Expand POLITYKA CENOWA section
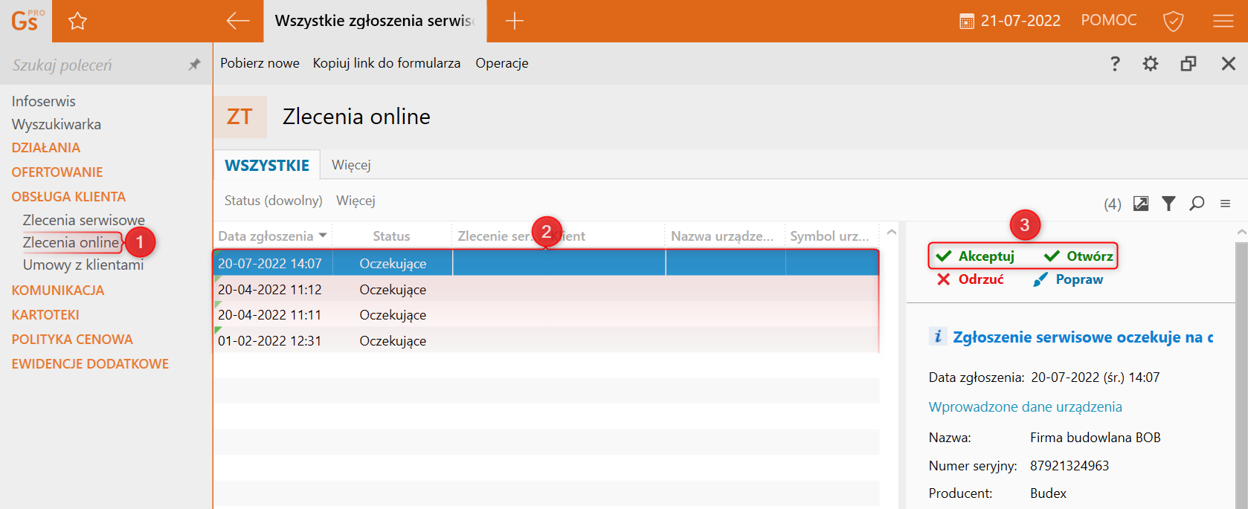Viewport: 1248px width, 509px height. (x=72, y=340)
